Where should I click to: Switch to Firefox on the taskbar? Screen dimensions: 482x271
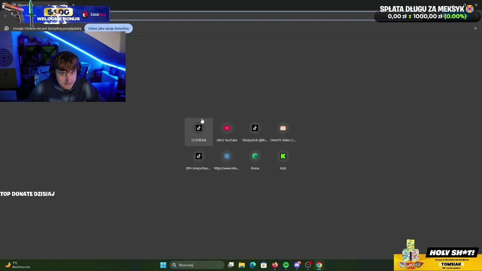(x=275, y=265)
